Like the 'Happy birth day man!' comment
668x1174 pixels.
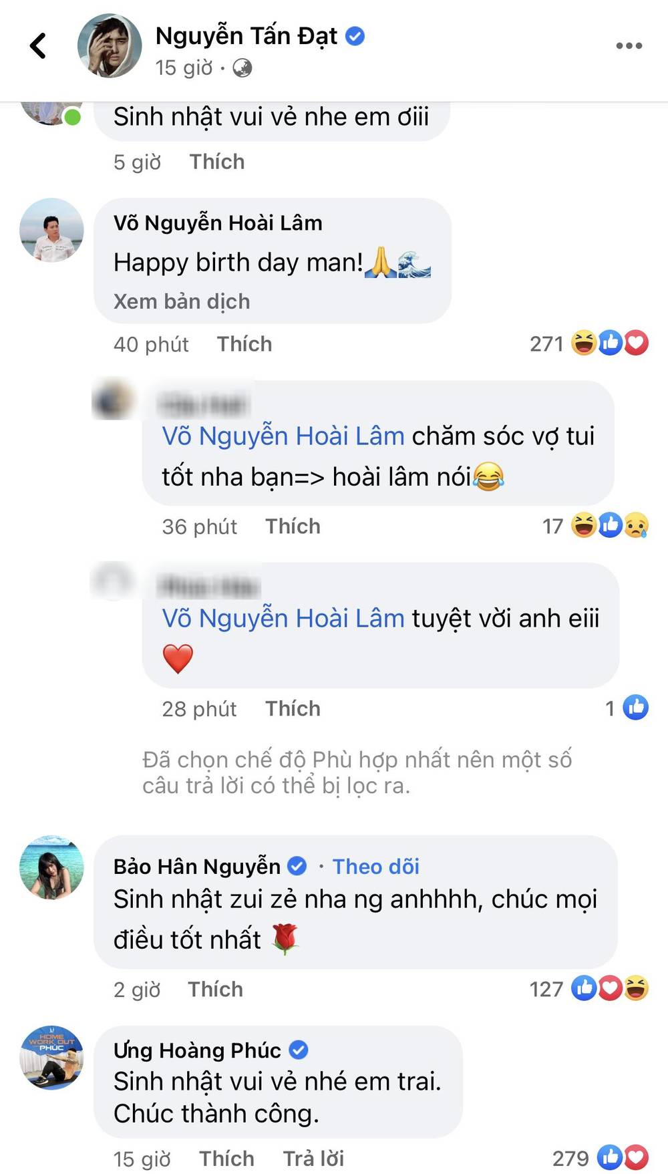244,344
